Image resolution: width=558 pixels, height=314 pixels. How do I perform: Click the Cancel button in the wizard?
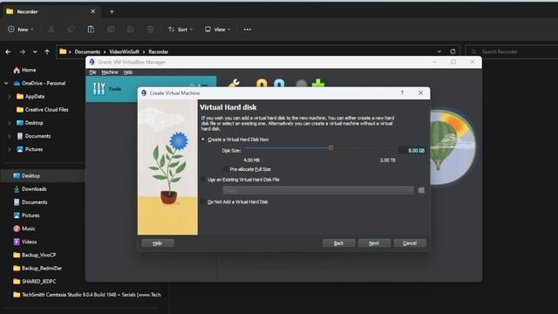(x=410, y=243)
